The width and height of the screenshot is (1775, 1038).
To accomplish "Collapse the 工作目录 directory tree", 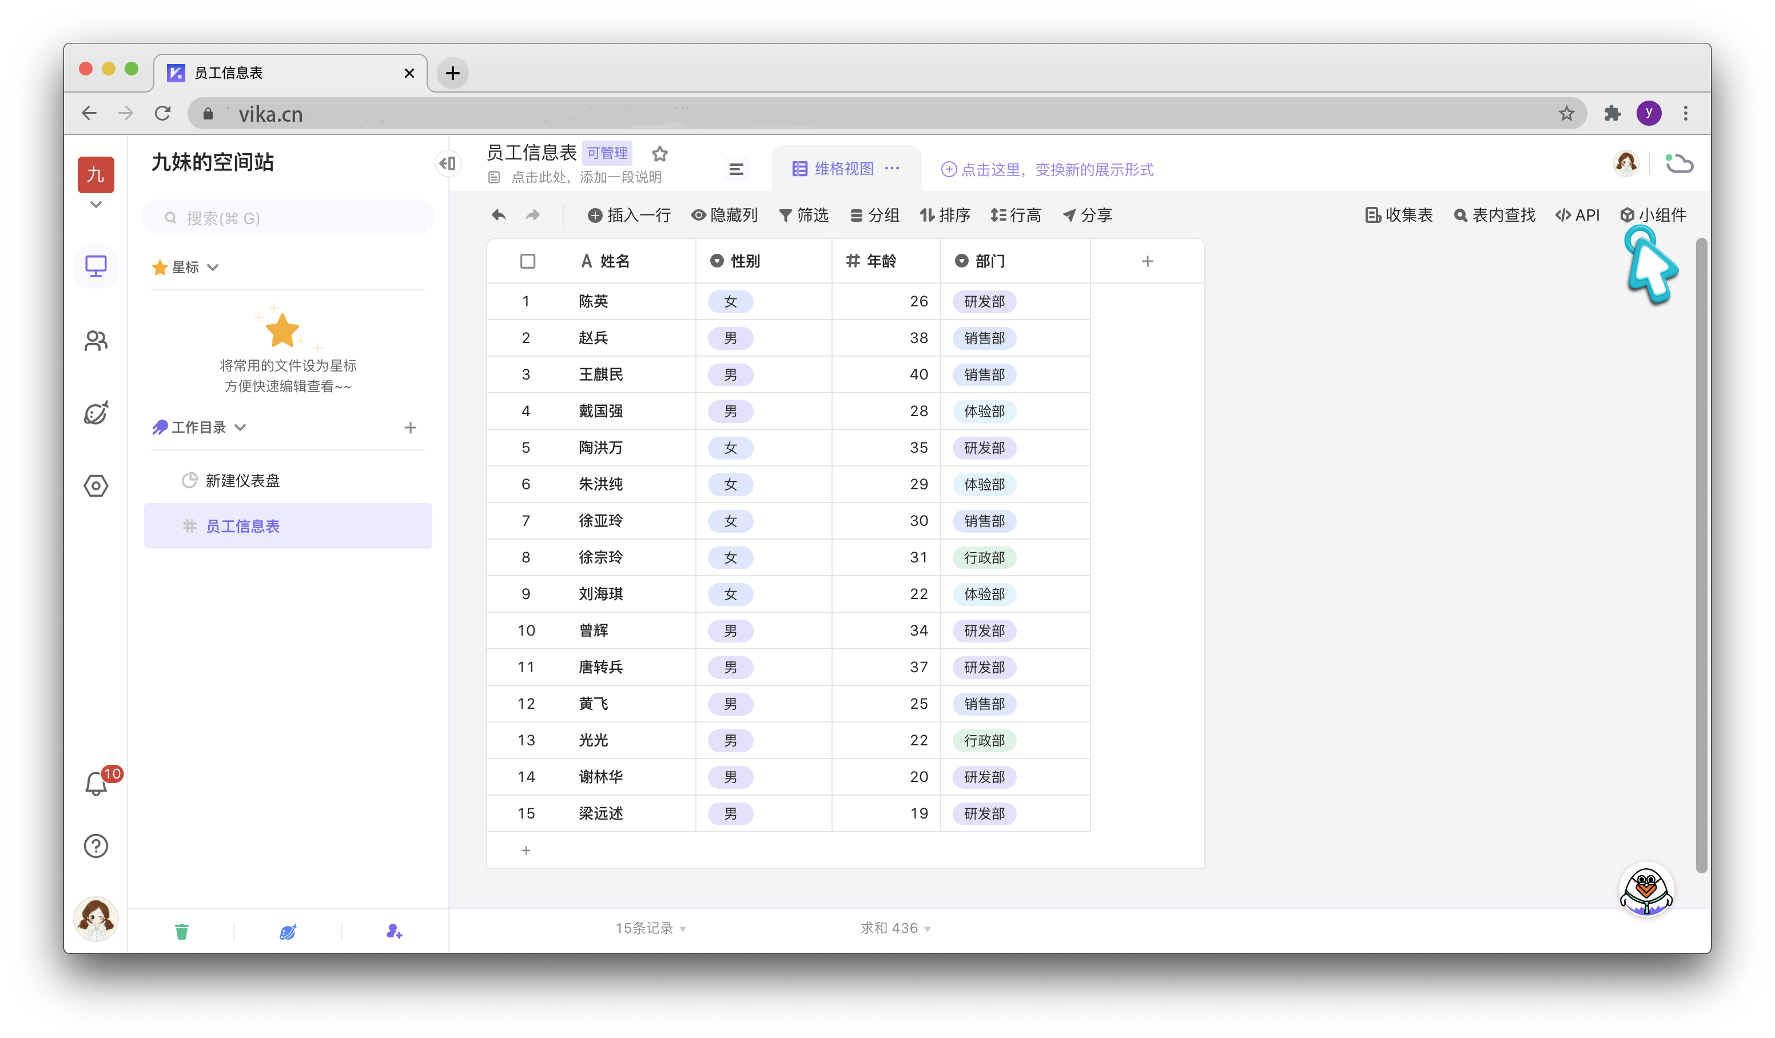I will click(x=240, y=427).
